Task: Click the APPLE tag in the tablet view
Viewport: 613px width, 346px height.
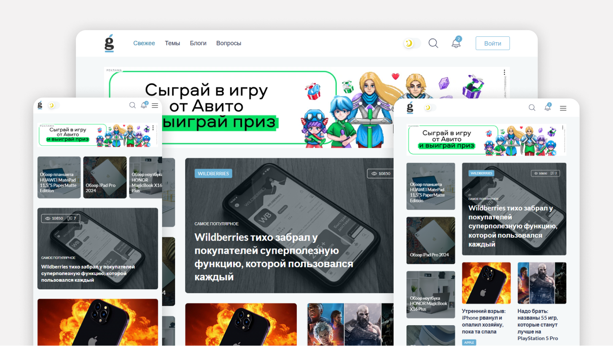Action: click(x=469, y=342)
